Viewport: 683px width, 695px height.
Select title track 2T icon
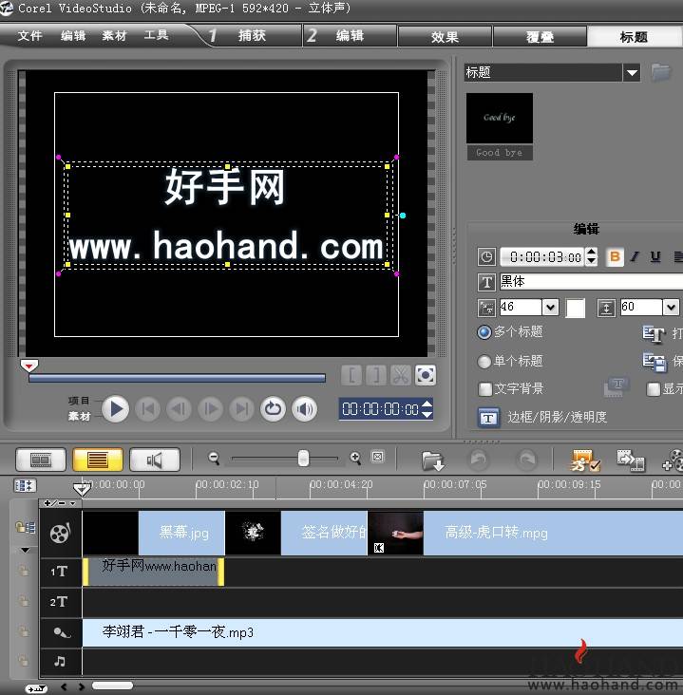point(59,602)
